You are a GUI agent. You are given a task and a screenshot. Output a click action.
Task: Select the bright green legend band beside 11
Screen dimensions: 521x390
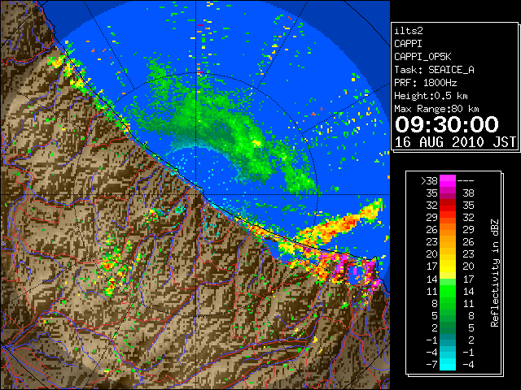[x=448, y=291]
